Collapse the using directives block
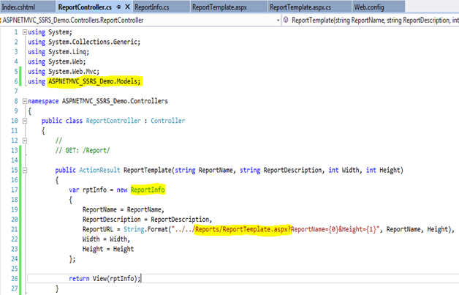The height and width of the screenshot is (295, 459). (25, 32)
